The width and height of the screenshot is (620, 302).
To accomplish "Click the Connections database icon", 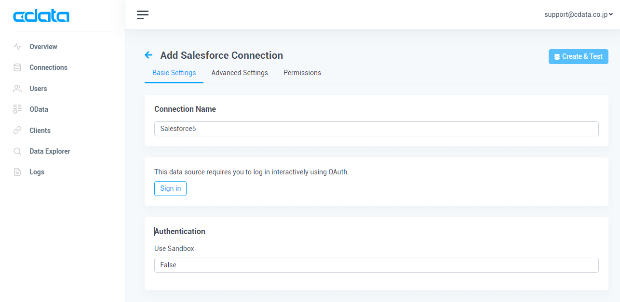I will coord(17,67).
